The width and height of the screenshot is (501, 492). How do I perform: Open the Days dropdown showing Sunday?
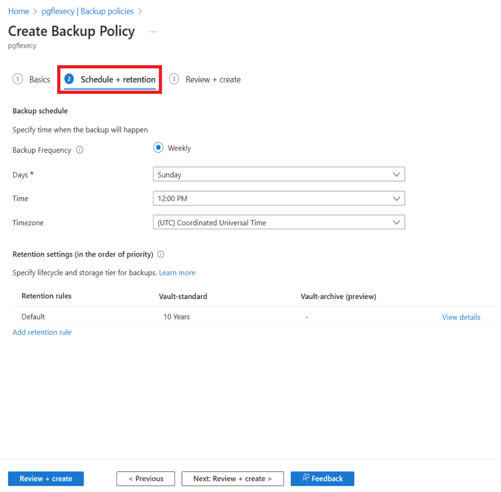click(279, 174)
